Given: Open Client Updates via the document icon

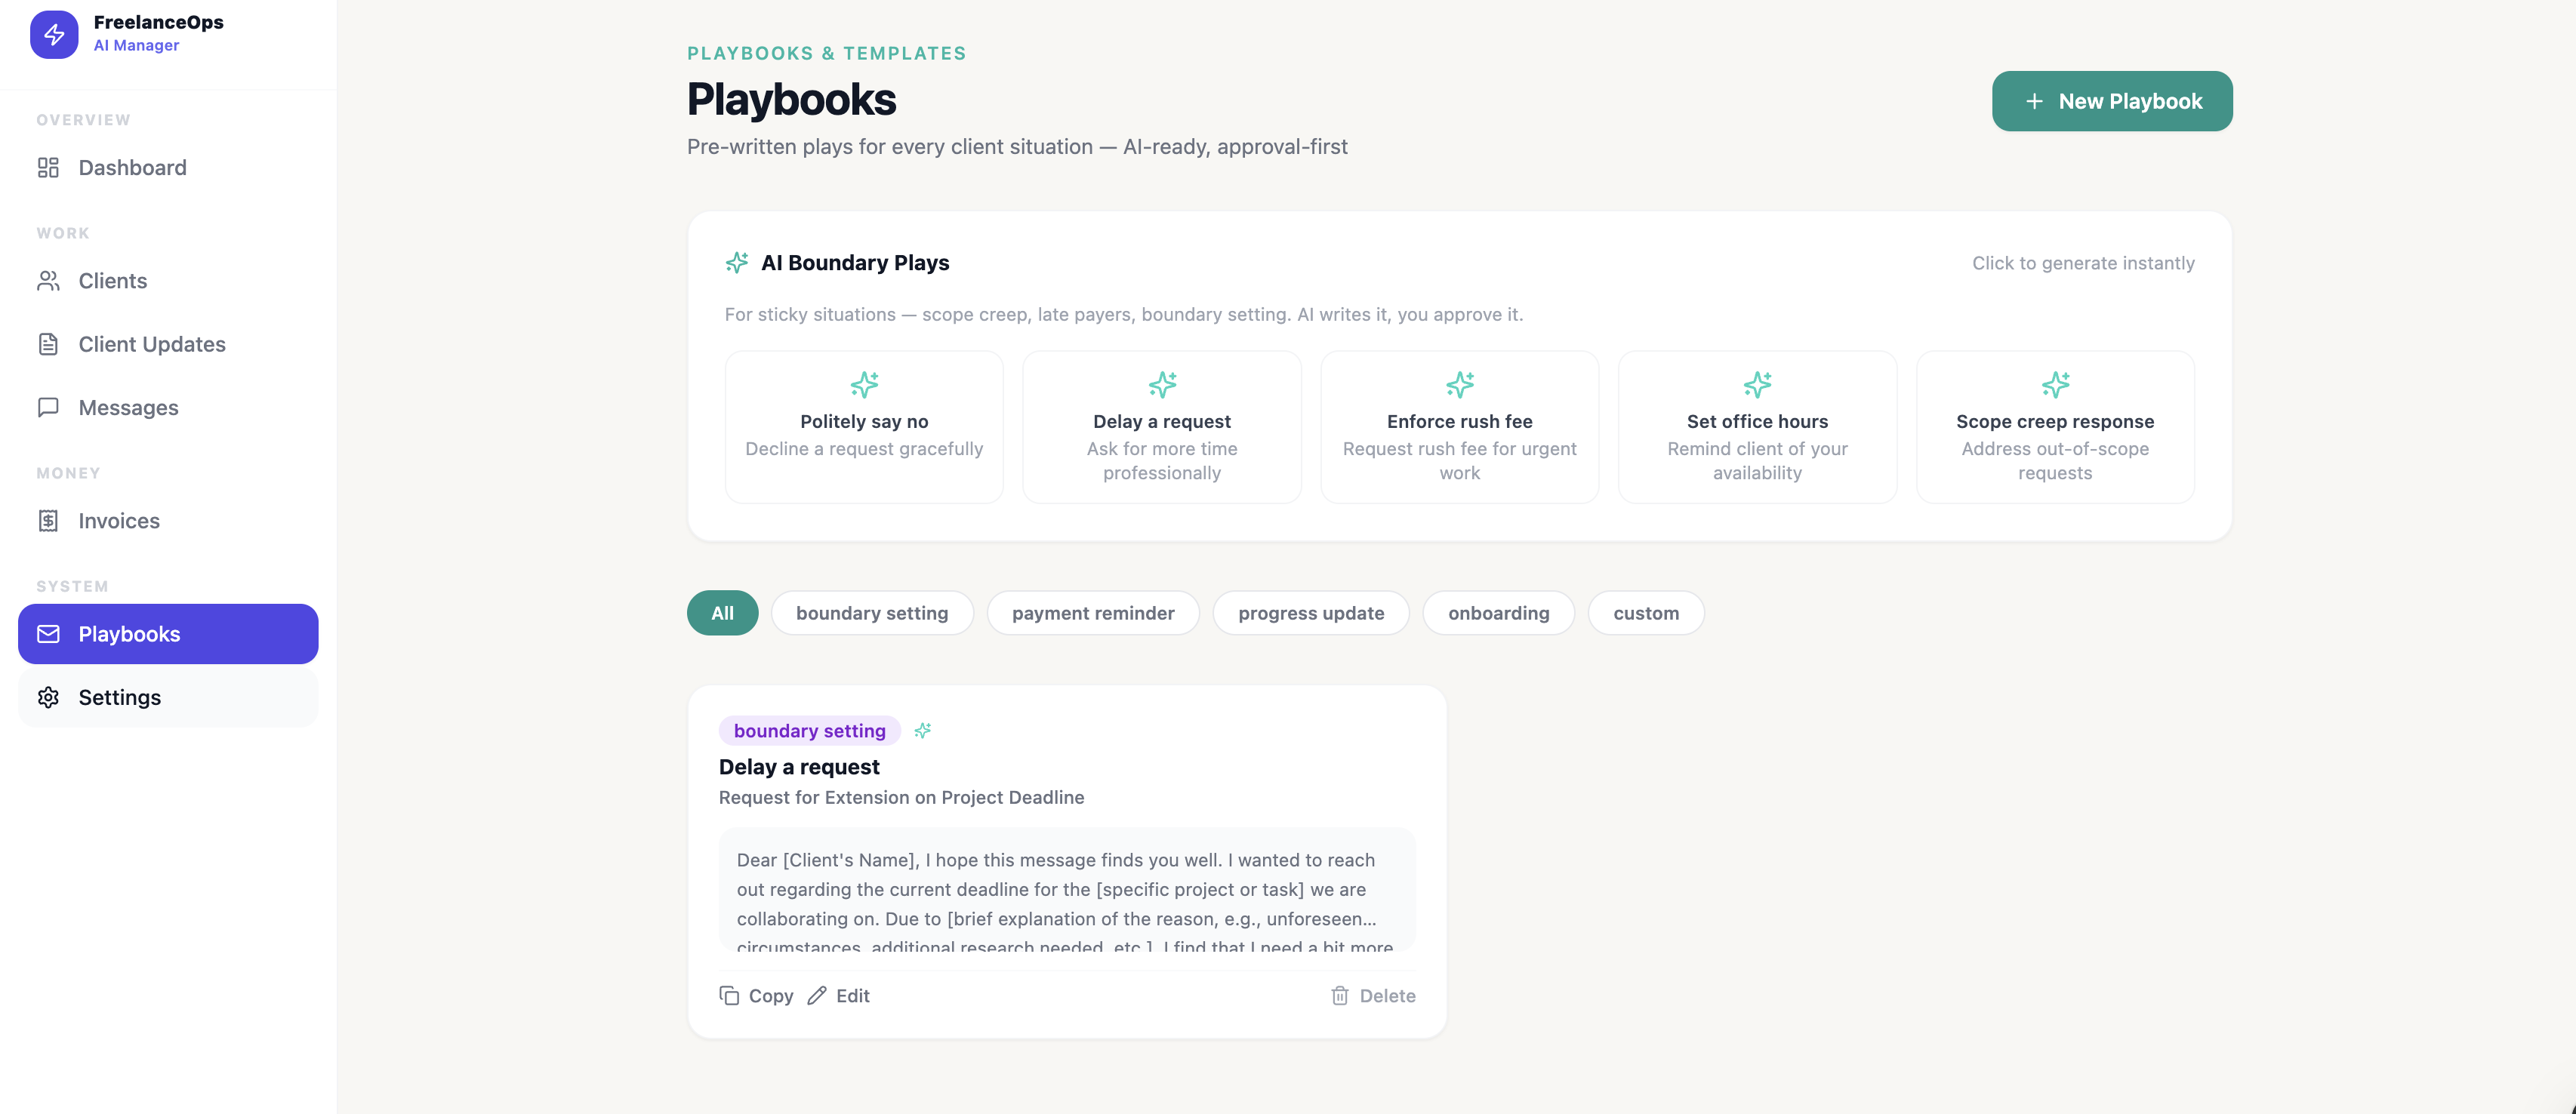Looking at the screenshot, I should (x=48, y=343).
